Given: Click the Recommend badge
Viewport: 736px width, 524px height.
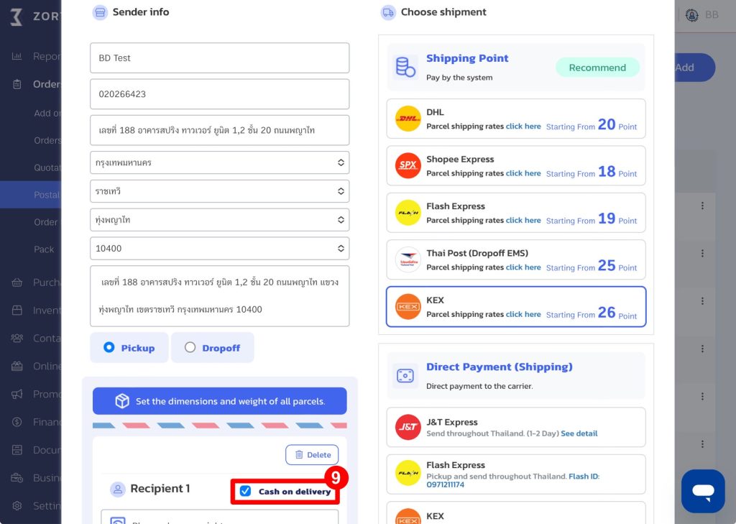Looking at the screenshot, I should [597, 68].
